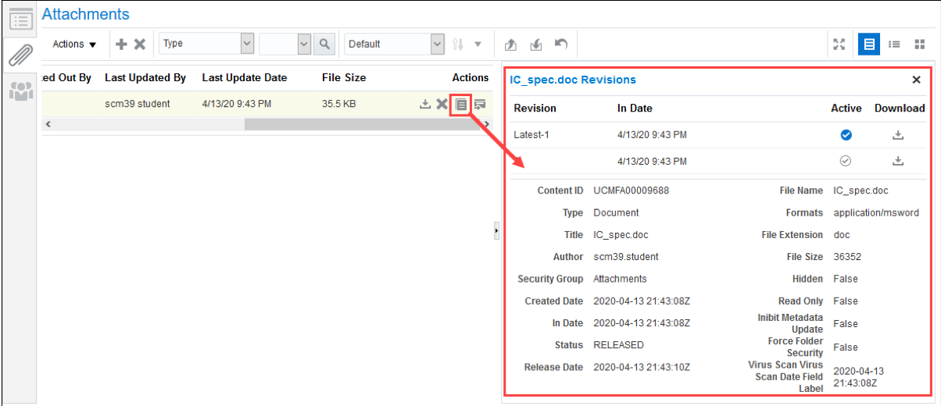The height and width of the screenshot is (406, 941).
Task: Click the Release Date value 2020-04-13 21:43:10Z
Action: click(642, 367)
